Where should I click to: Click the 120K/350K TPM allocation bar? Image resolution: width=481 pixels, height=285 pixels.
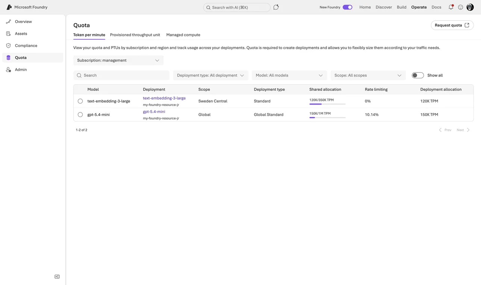tap(327, 104)
